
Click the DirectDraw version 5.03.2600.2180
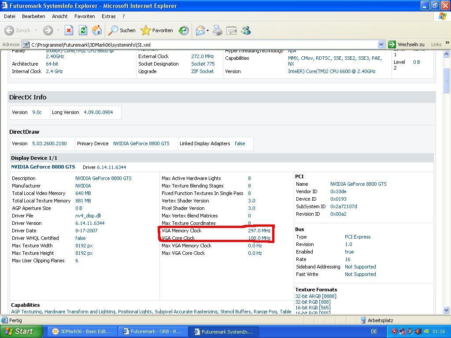tap(49, 143)
